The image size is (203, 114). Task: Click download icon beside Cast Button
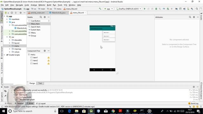click(x=49, y=21)
